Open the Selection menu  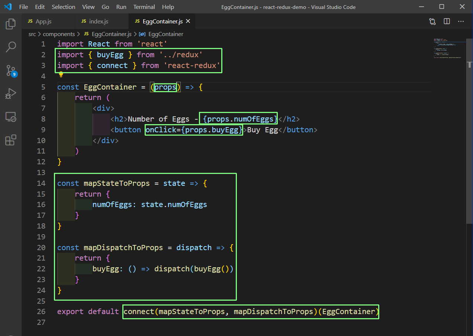coord(64,7)
